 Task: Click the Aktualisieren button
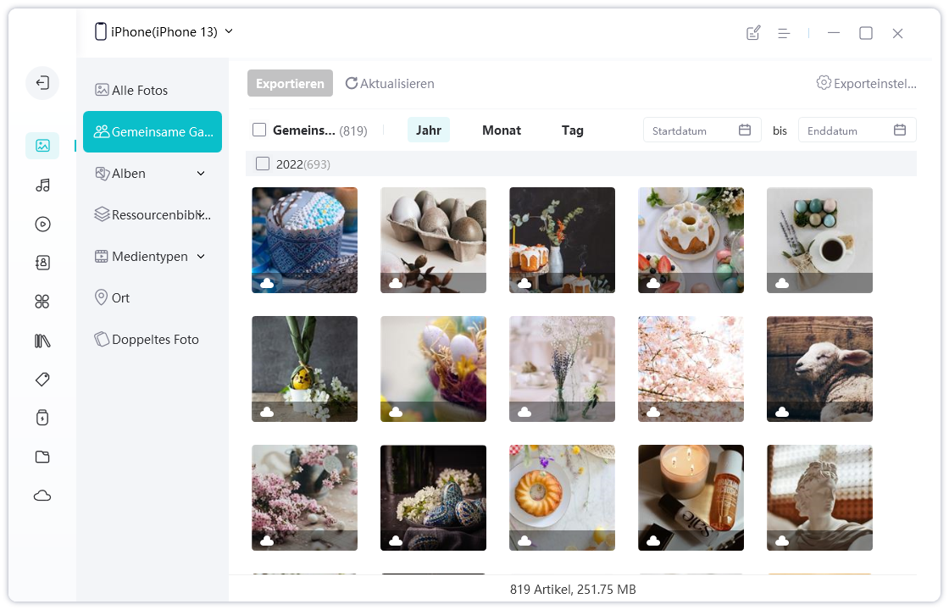(x=390, y=84)
